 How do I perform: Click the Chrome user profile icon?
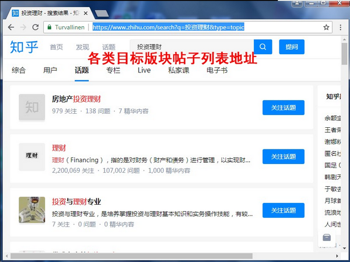(x=297, y=3)
